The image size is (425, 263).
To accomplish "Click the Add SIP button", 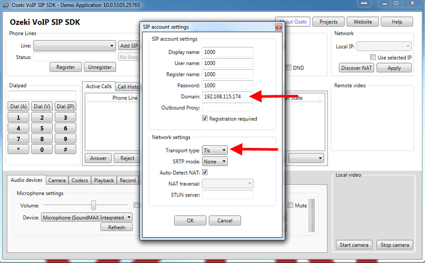I will [129, 45].
